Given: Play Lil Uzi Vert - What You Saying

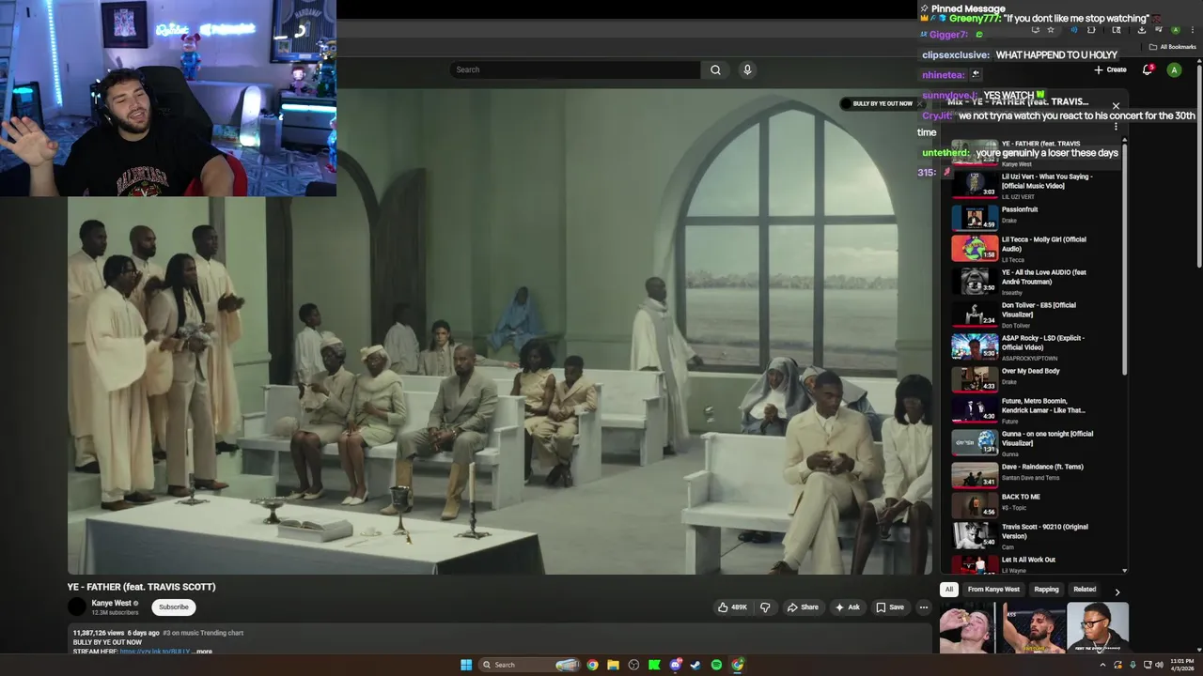Looking at the screenshot, I should (1032, 185).
